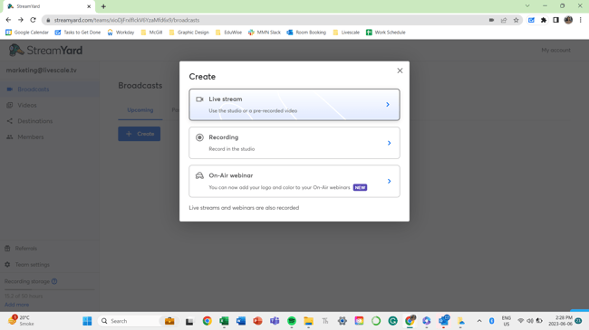
Task: Open the Tasks to Get Done bookmark
Action: coord(78,33)
